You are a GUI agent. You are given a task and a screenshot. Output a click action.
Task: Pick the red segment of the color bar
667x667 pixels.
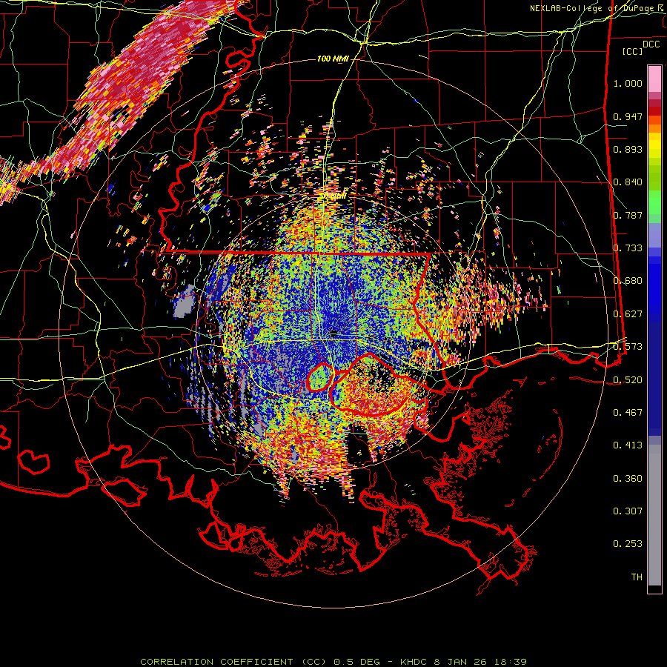654,111
